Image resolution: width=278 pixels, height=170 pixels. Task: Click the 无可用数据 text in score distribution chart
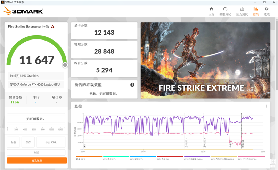(x=35, y=119)
